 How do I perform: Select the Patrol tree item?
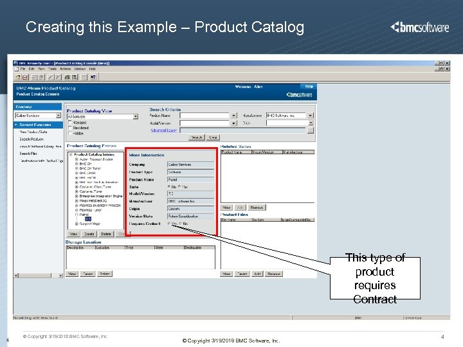point(84,215)
